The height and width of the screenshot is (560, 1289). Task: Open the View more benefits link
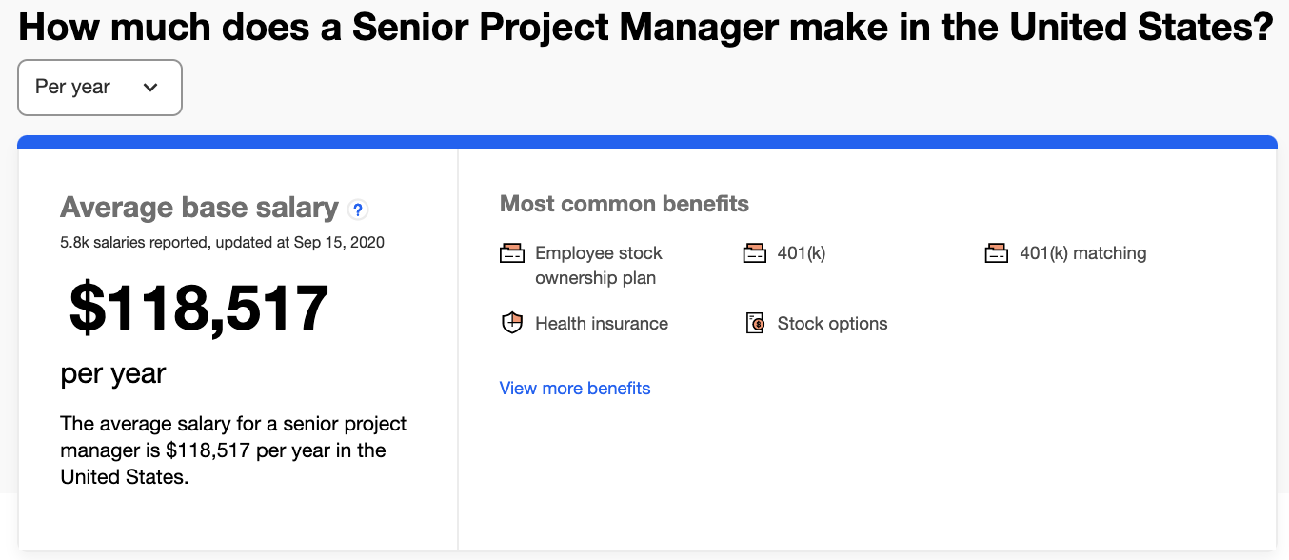575,389
